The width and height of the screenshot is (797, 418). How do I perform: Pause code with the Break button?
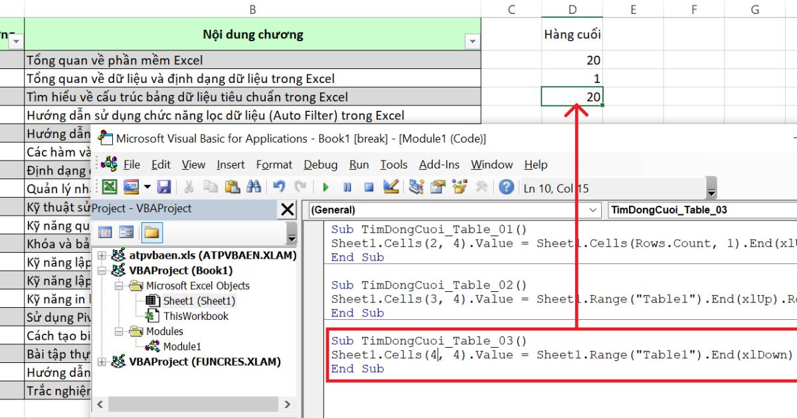pos(348,186)
